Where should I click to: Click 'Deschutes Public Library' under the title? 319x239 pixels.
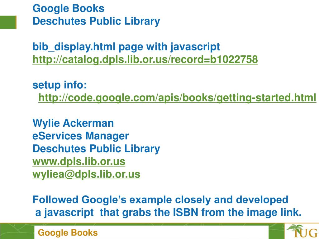click(x=96, y=21)
